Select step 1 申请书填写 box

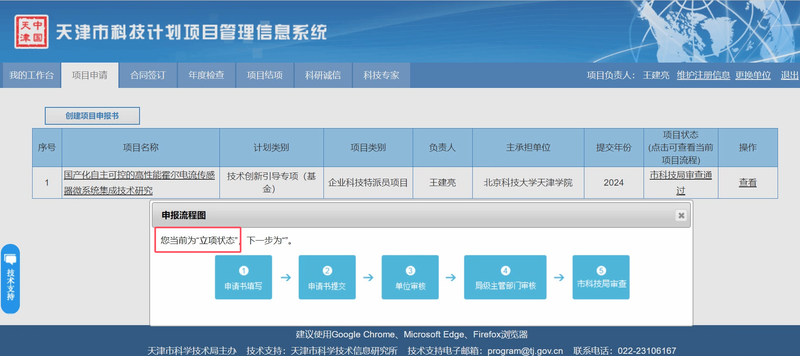[243, 277]
